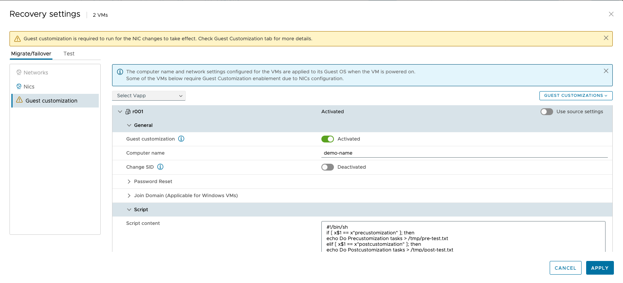Screen dimensions: 623x283
Task: Click the Guest customization warning icon
Action: (19, 100)
